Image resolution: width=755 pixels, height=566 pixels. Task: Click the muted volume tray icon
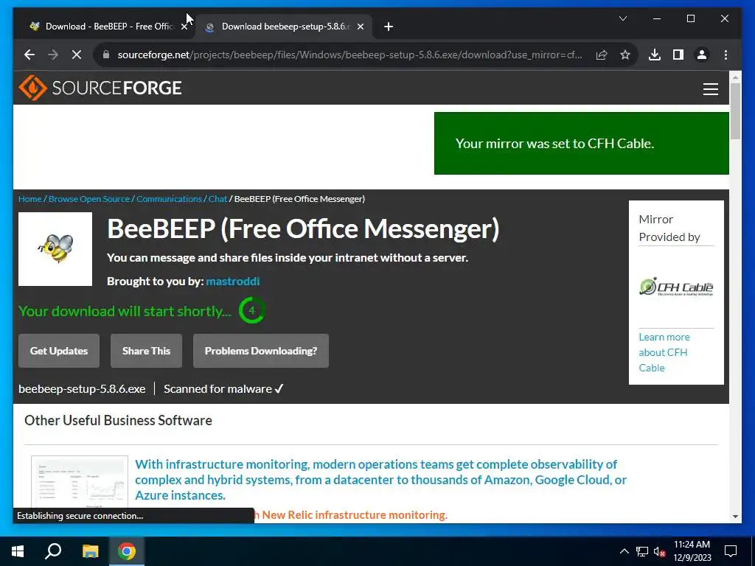(659, 551)
